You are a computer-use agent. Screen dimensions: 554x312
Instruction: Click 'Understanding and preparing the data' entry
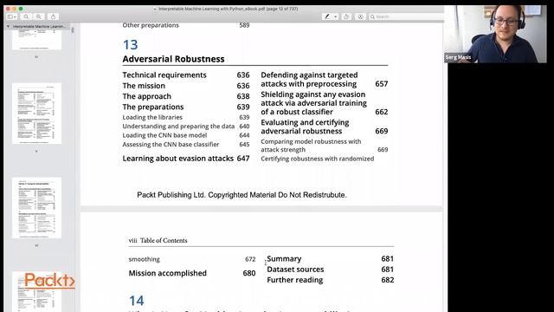tap(178, 127)
